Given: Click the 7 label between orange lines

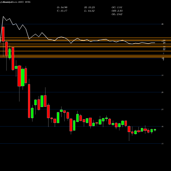Looking at the screenshot, I should [163, 54].
